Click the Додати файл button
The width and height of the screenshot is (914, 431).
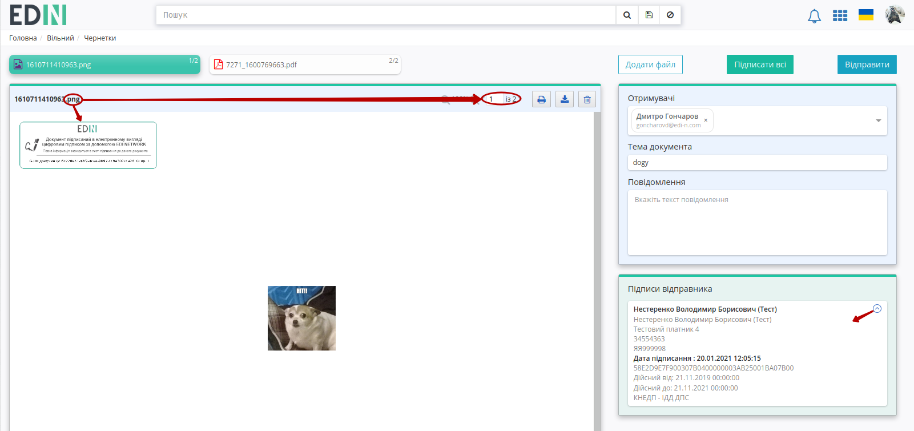[650, 65]
